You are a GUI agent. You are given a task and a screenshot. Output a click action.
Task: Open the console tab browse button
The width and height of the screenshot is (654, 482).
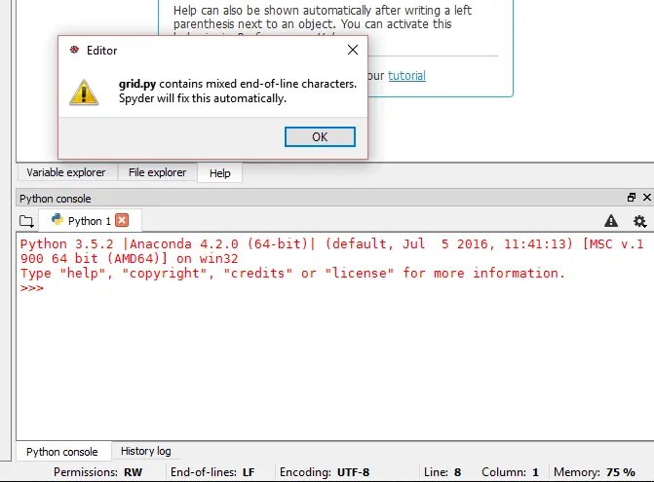coord(26,221)
